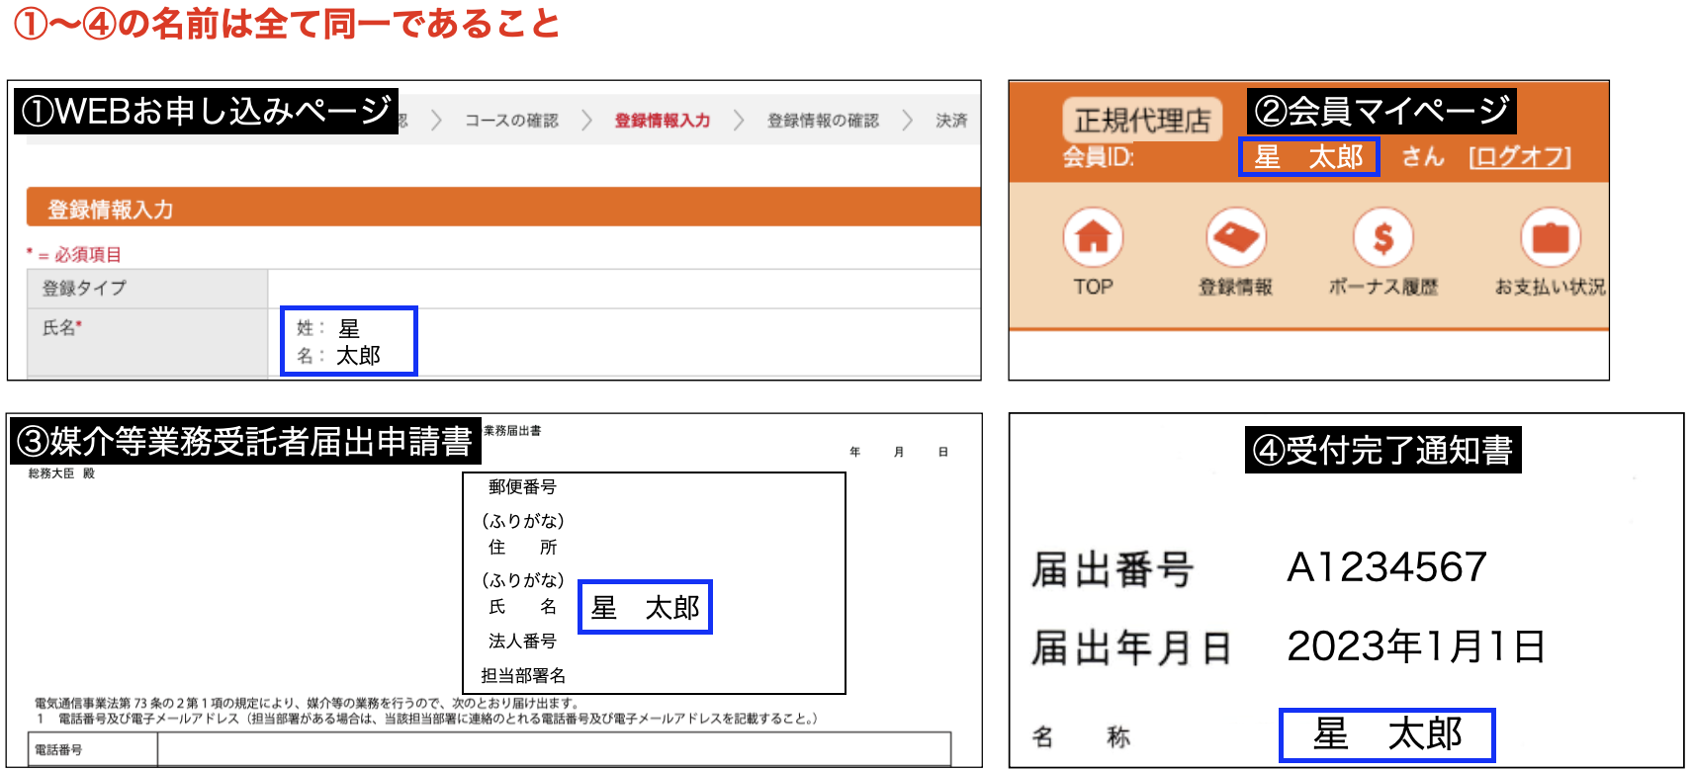The width and height of the screenshot is (1693, 773).
Task: Click the 正規代理店 badge
Action: [x=1142, y=121]
